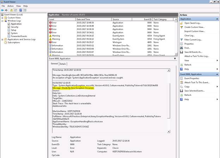Image resolution: width=220 pixels, height=158 pixels.
Task: Sort events by Event ID header
Action: [x=142, y=19]
